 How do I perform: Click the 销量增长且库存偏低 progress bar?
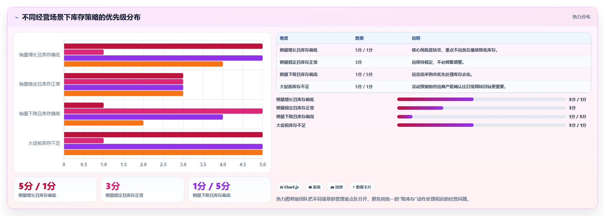[x=481, y=99]
